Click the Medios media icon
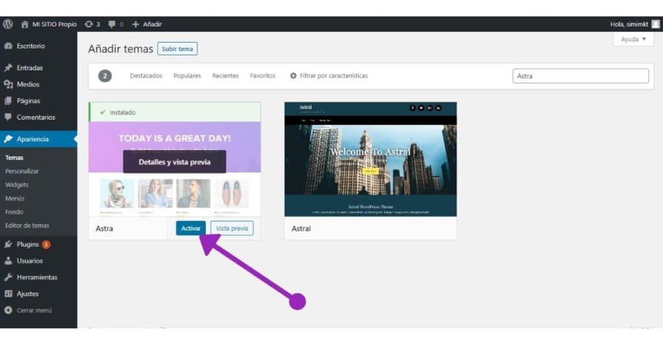 [x=8, y=85]
